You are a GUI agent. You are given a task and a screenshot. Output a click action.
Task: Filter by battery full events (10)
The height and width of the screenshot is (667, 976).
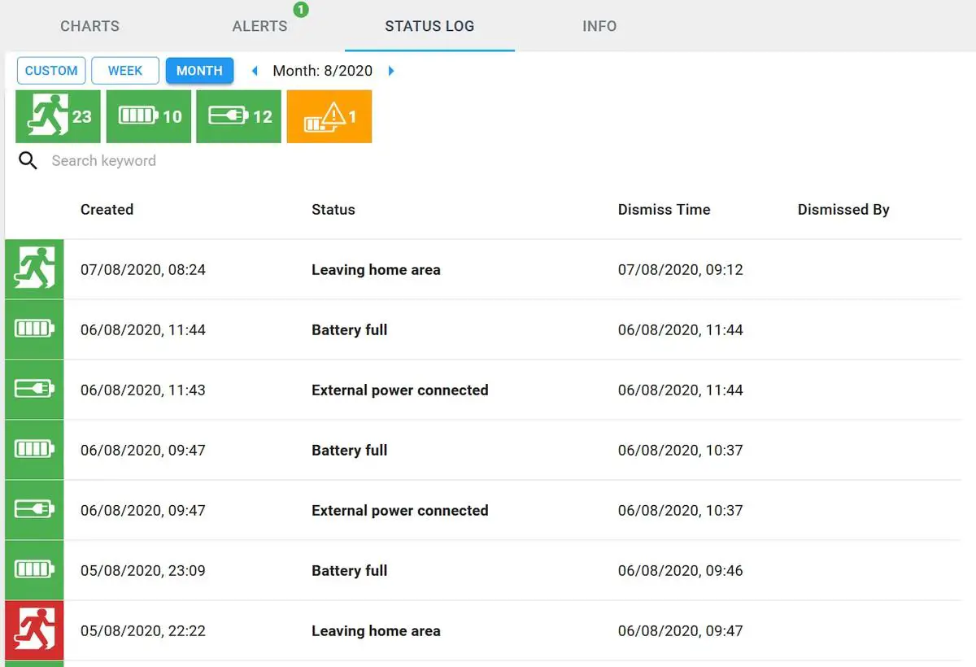pos(149,116)
